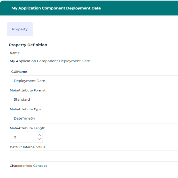The image size is (178, 178).
Task: Click the increment arrow on MetaAttribute Length
Action: pyautogui.click(x=39, y=135)
